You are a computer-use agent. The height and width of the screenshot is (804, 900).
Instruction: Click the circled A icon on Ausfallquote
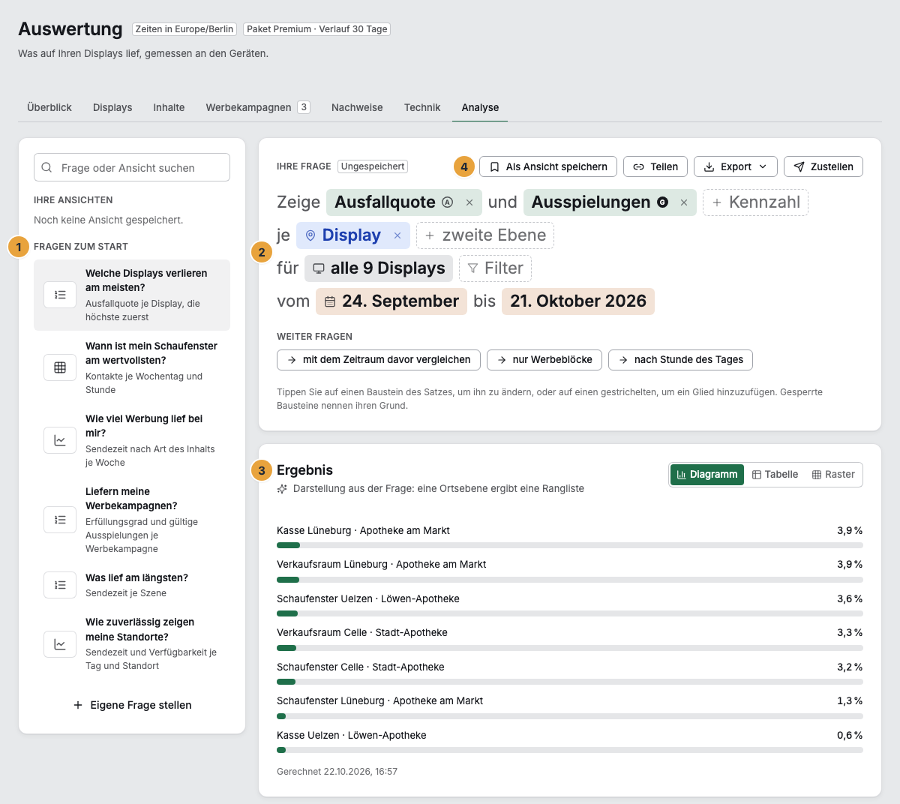(x=448, y=202)
